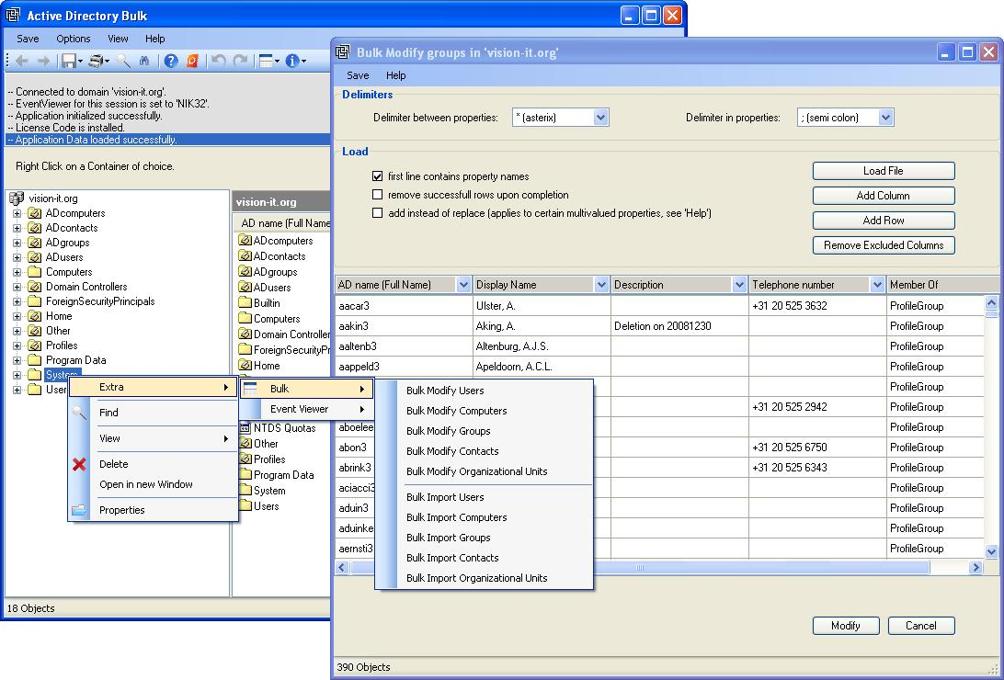Screen dimensions: 1004x680
Task: Open 'Delimiter in properties' dropdown
Action: (885, 117)
